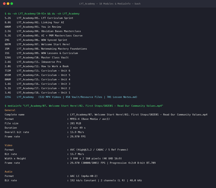
Task: Click the 06. WOW Synced Sprint line
Action: point(36,40)
